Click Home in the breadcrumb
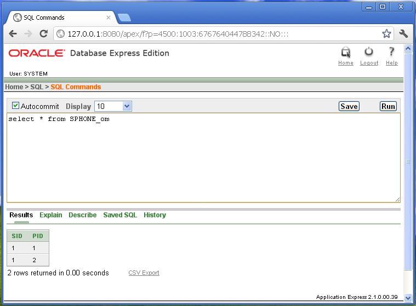Viewport: 416px width, 306px height. click(14, 87)
